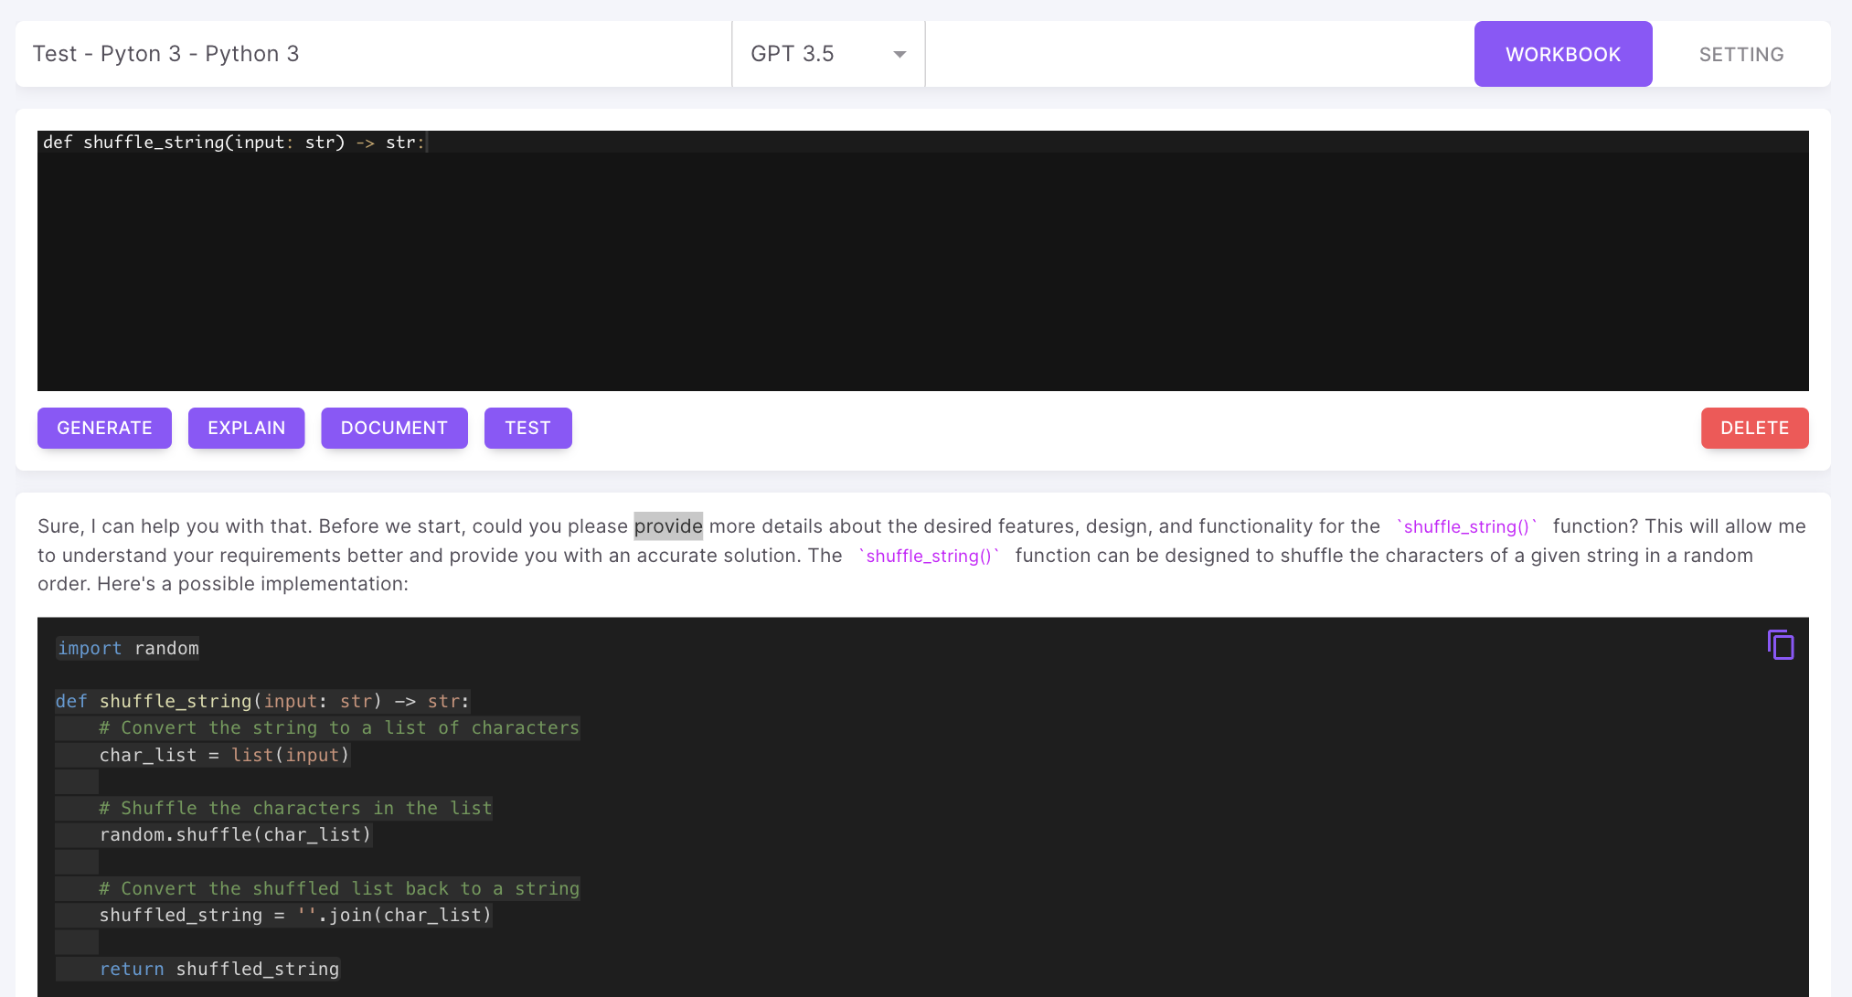Click the DOCUMENT button

394,428
